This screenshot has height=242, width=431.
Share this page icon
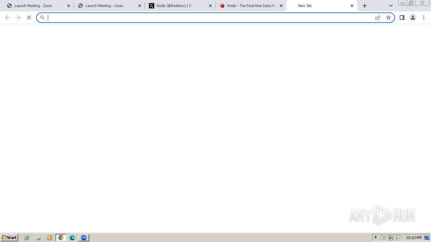[378, 17]
